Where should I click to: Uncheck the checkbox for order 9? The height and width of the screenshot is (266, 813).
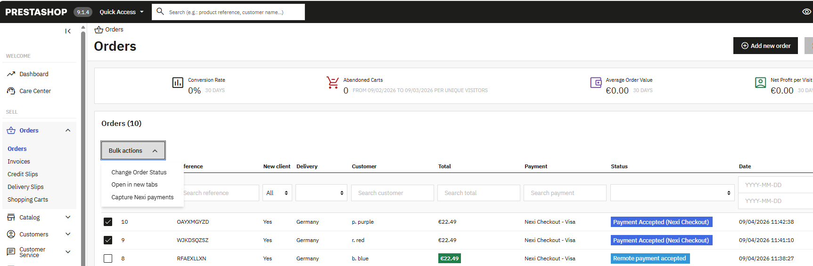pyautogui.click(x=108, y=240)
